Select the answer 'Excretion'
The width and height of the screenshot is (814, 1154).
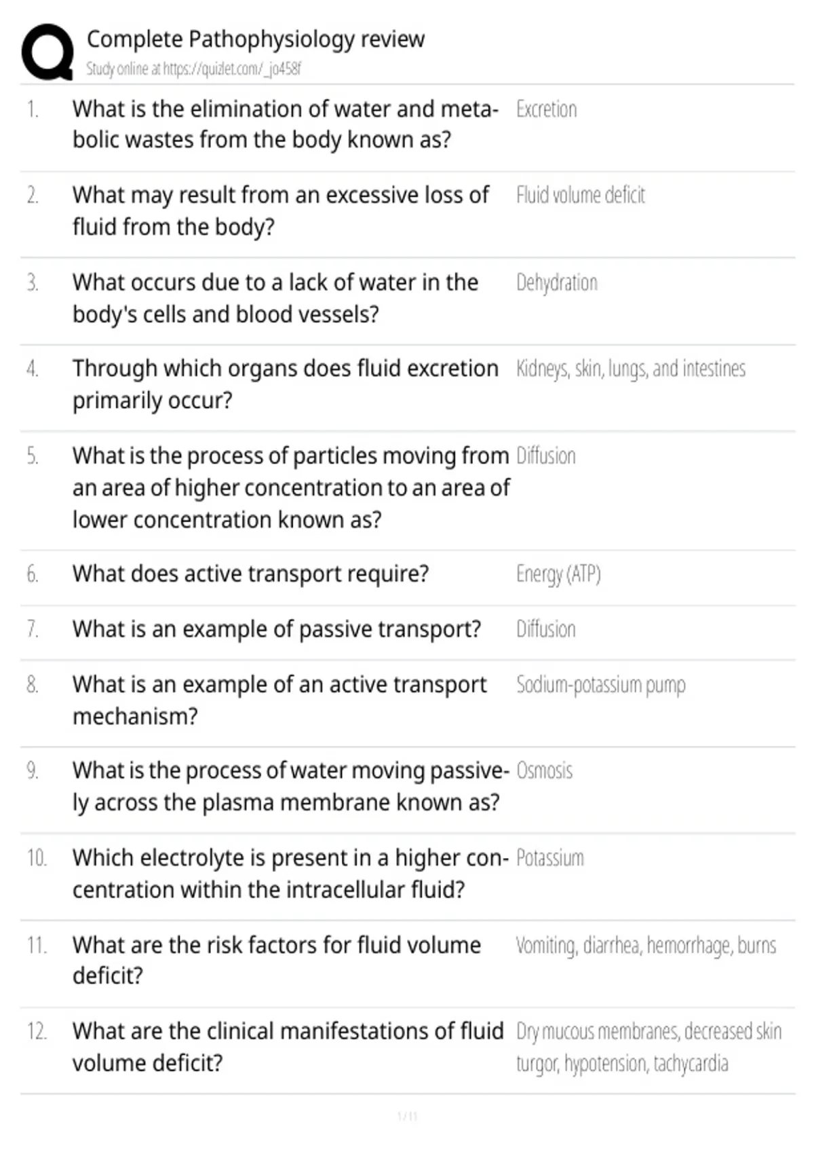click(546, 109)
